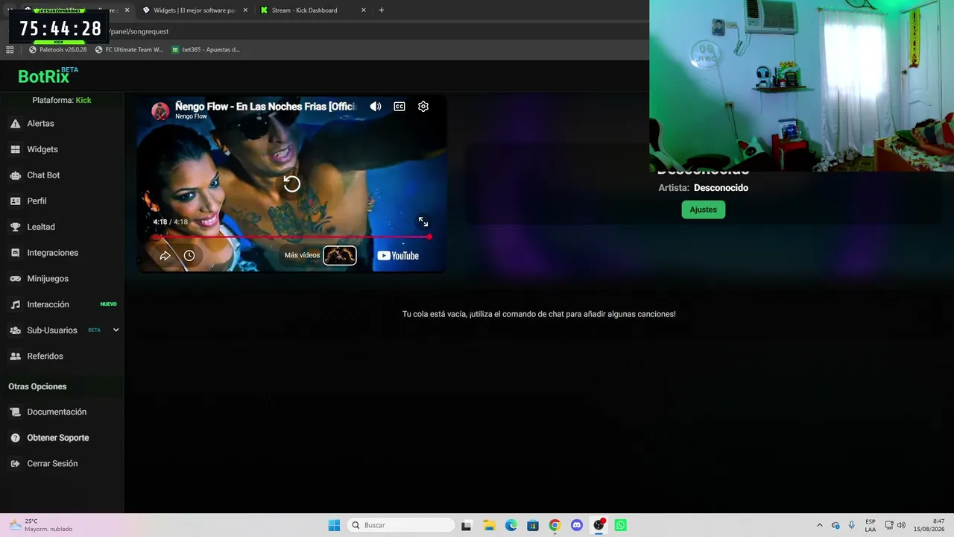Close the Widgets browser tab
This screenshot has width=954, height=537.
[245, 10]
